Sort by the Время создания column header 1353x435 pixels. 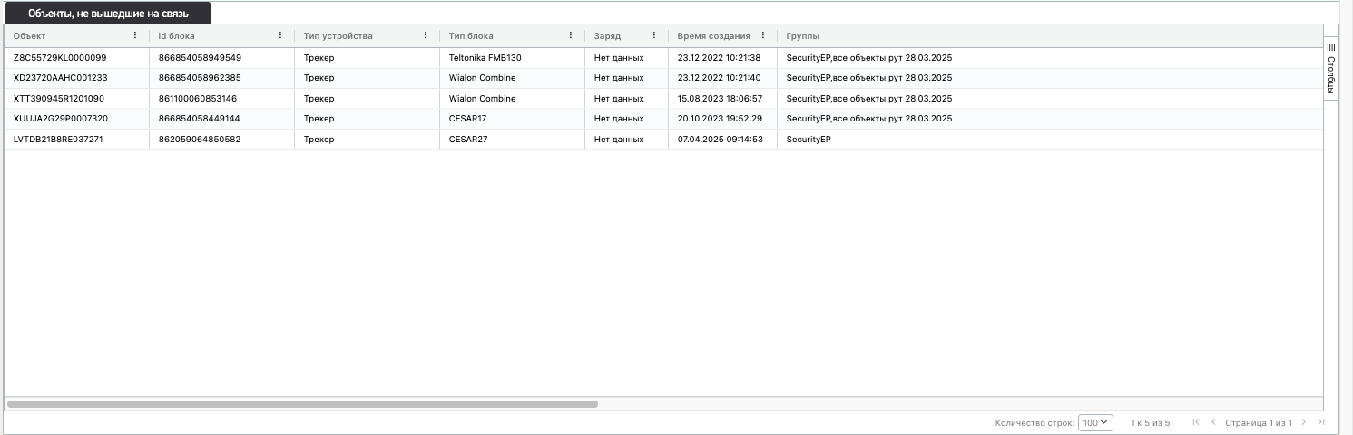[x=714, y=36]
